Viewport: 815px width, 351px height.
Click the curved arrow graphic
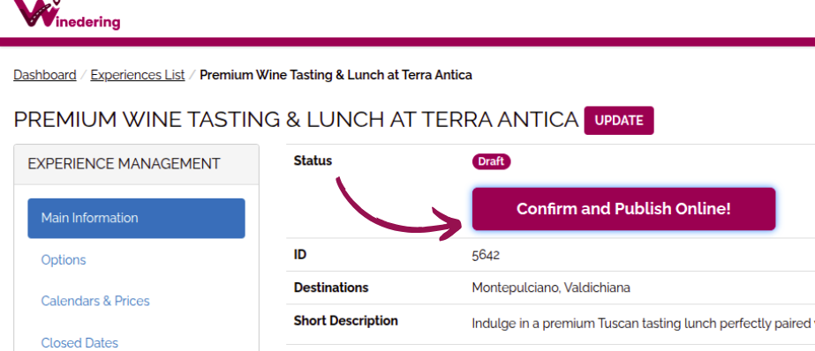click(x=398, y=210)
